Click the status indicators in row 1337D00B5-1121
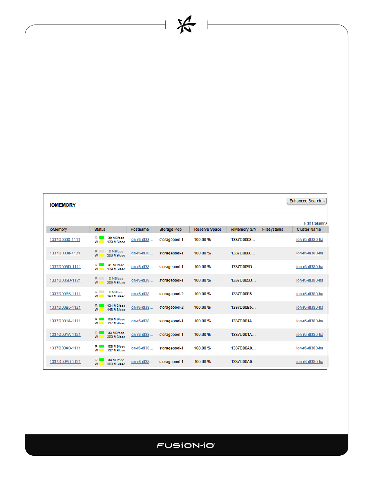The width and height of the screenshot is (370, 479). [110, 308]
